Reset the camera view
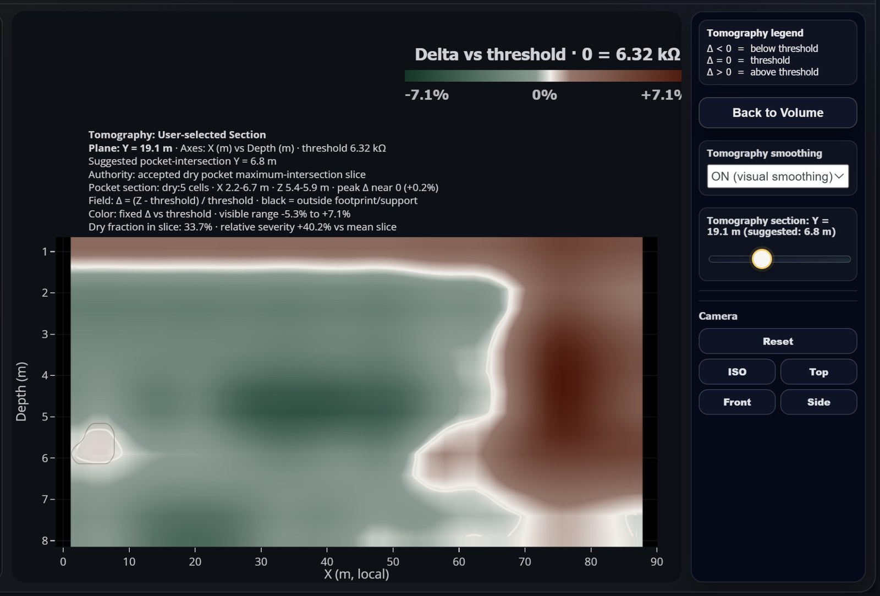Viewport: 880px width, 596px height. pos(778,341)
